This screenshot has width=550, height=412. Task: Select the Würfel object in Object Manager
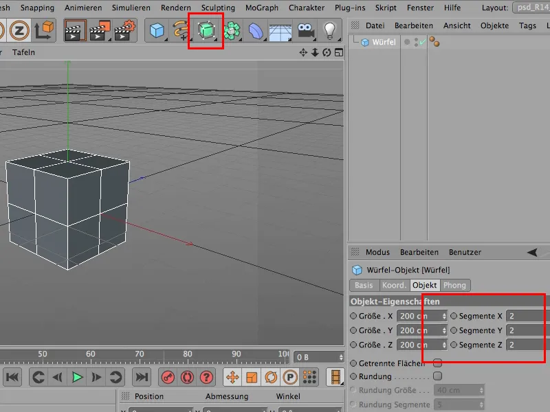384,43
